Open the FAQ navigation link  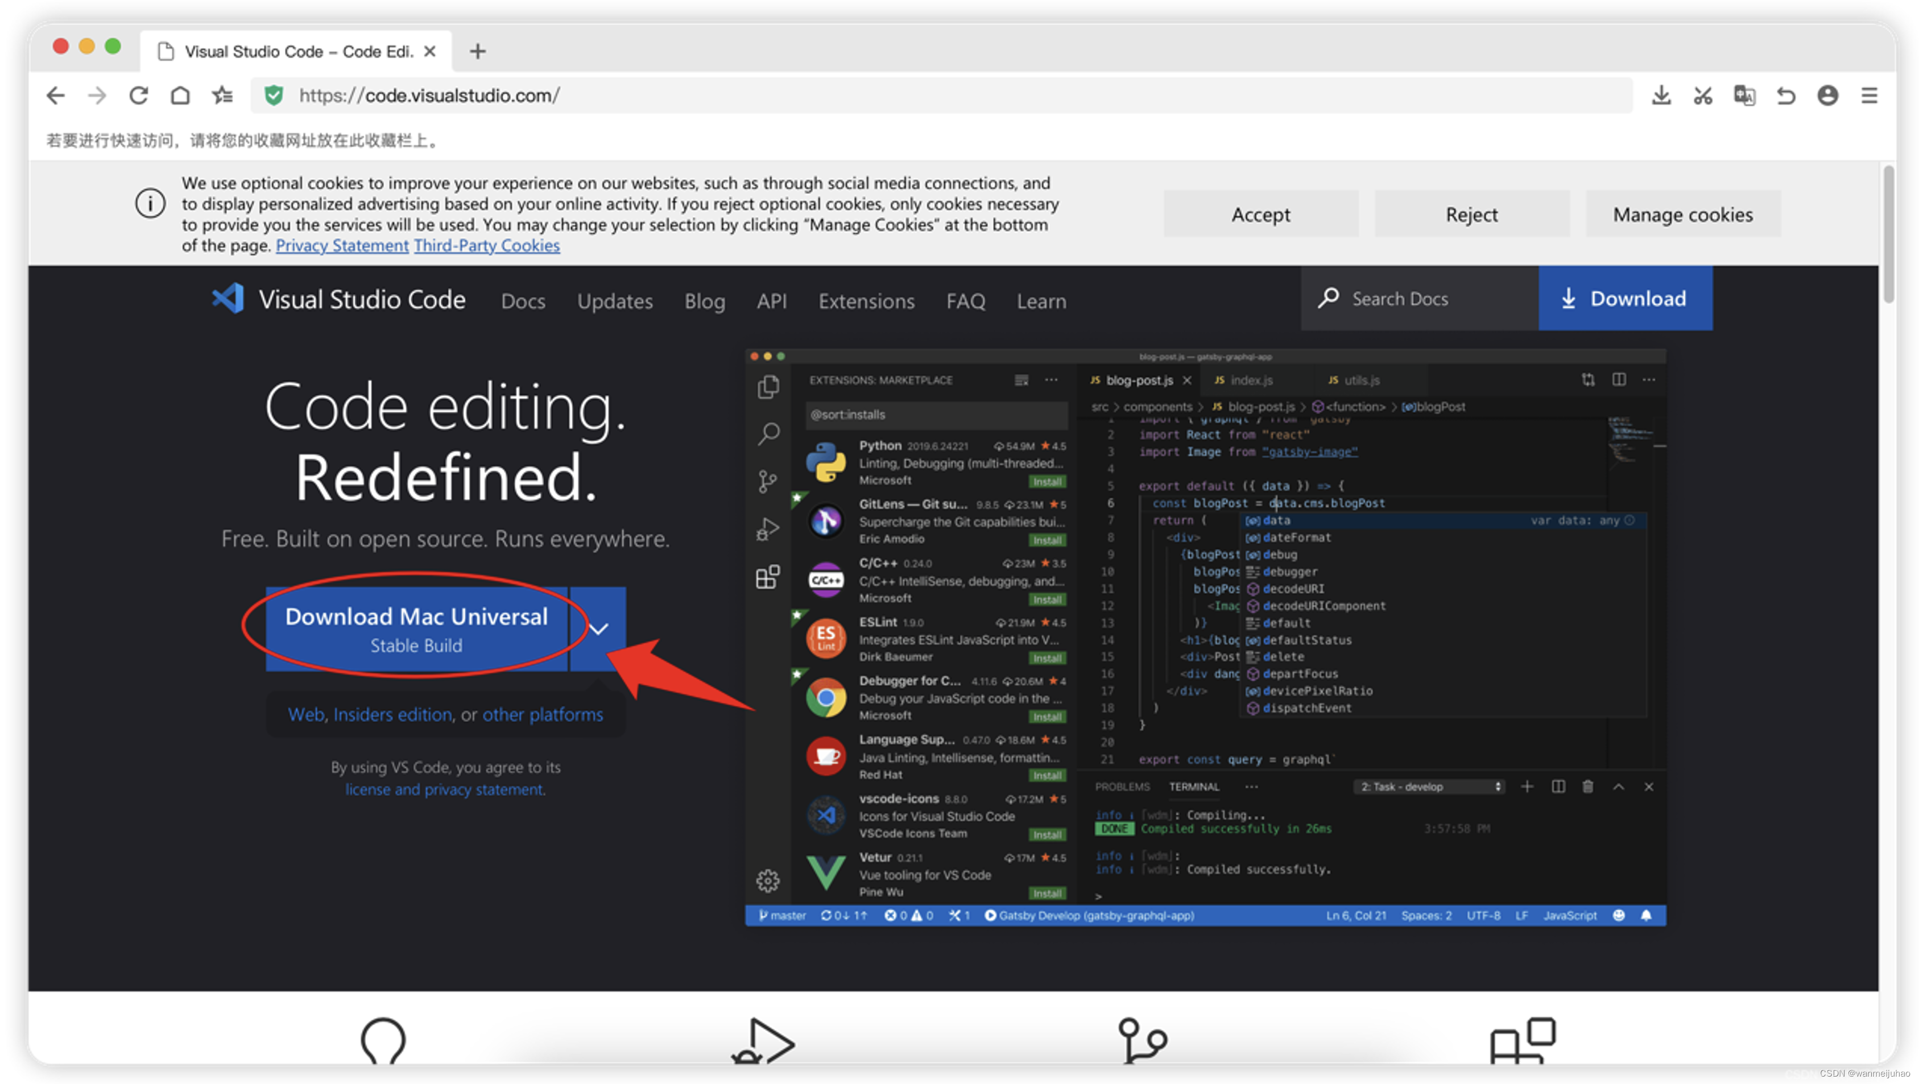pyautogui.click(x=965, y=301)
